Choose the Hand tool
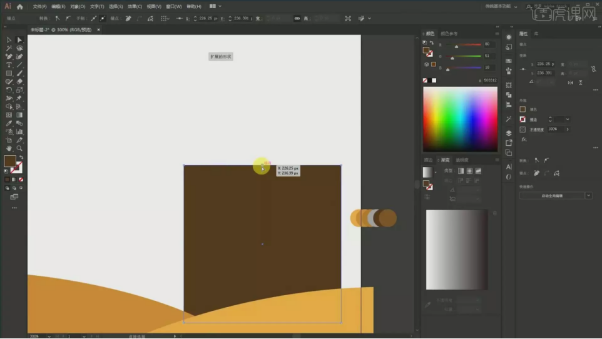The width and height of the screenshot is (602, 339). pyautogui.click(x=9, y=148)
